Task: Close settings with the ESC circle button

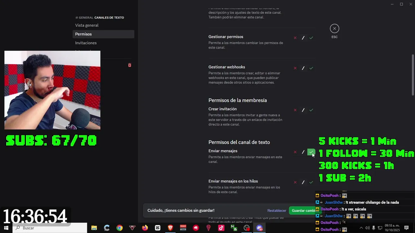Action: (x=335, y=28)
